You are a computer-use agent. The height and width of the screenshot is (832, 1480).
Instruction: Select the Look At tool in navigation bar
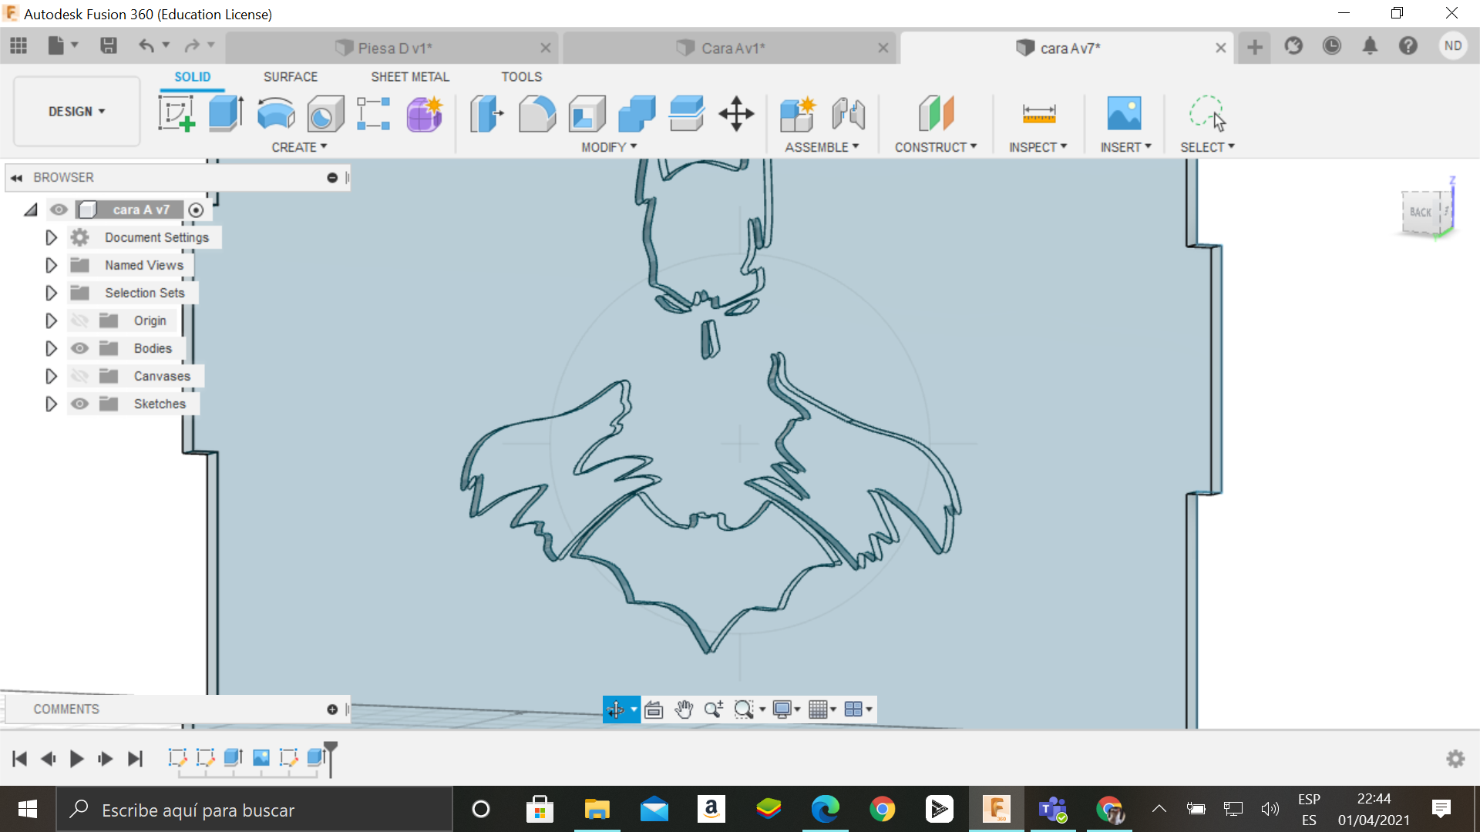click(654, 709)
